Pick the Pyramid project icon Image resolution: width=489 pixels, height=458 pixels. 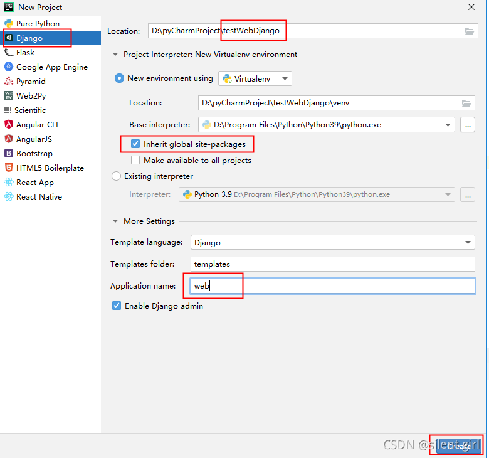click(8, 81)
